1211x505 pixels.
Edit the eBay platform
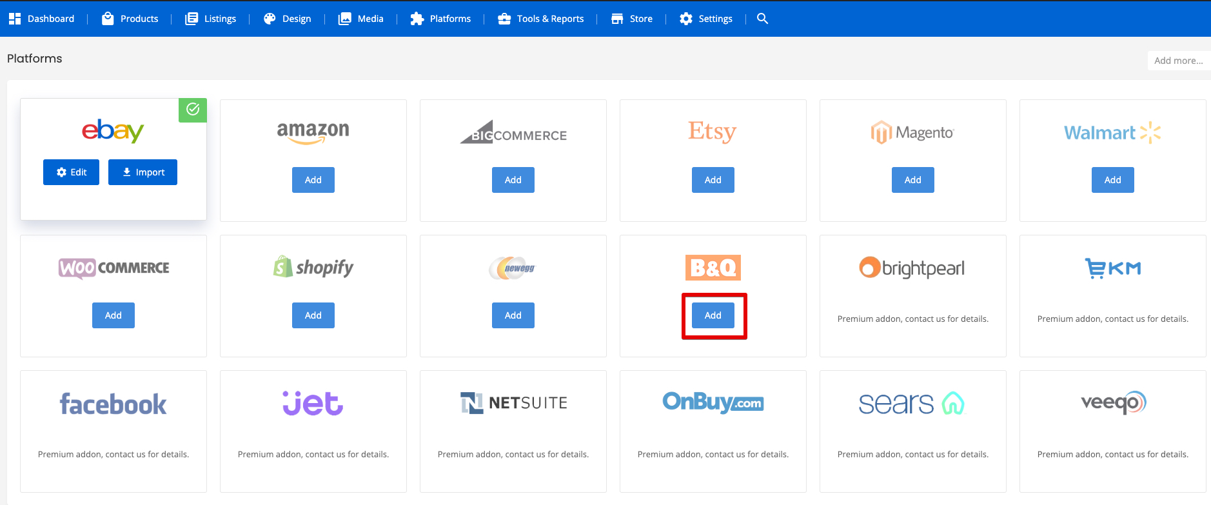coord(71,172)
